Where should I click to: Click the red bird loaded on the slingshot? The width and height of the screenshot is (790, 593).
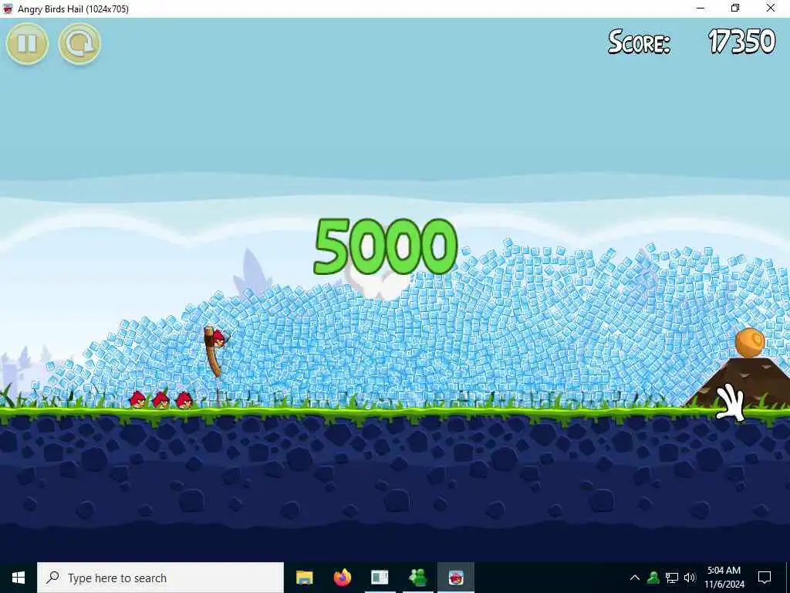pyautogui.click(x=218, y=337)
